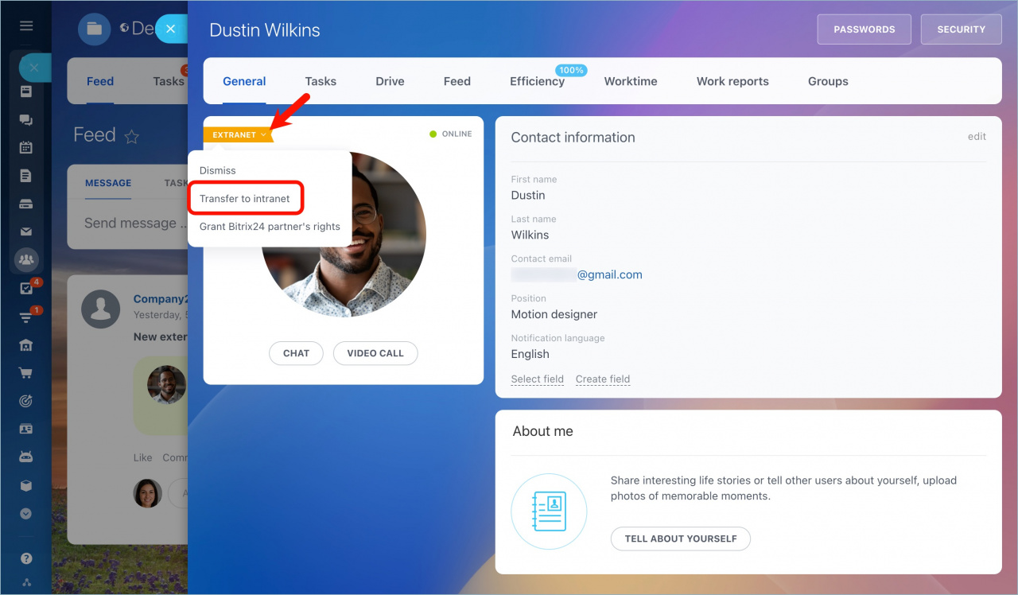1018x595 pixels.
Task: Click the star icon next to Feed title
Action: (132, 137)
